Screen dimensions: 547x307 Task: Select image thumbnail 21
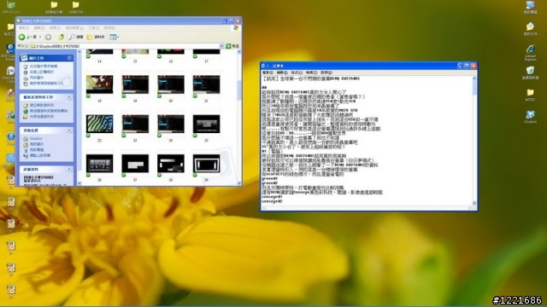pyautogui.click(x=206, y=84)
